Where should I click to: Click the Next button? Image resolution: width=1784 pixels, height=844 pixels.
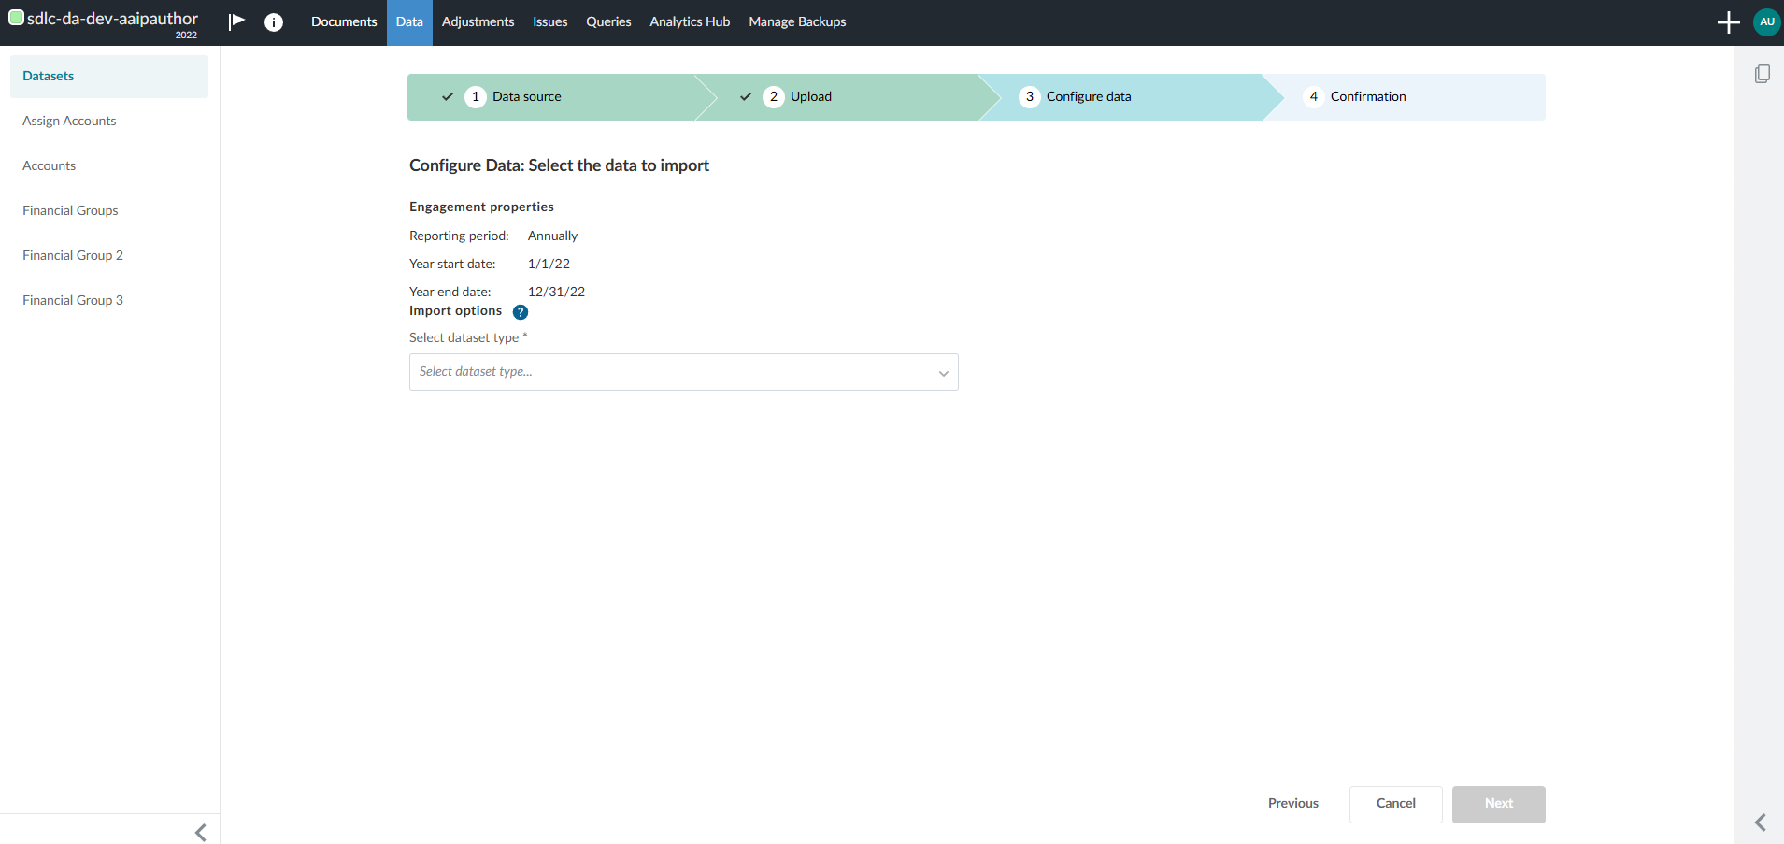pos(1498,804)
